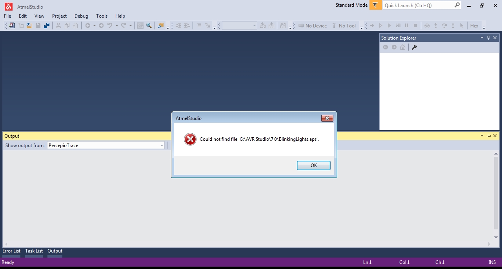The width and height of the screenshot is (502, 269).
Task: Click the Decrease Indent icon
Action: (x=178, y=25)
